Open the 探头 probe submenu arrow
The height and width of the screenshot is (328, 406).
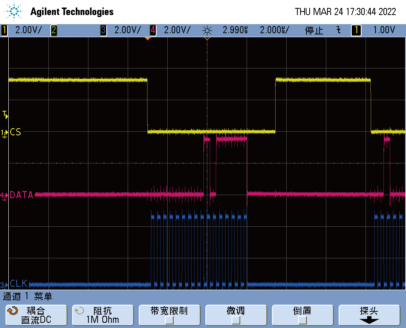369,320
